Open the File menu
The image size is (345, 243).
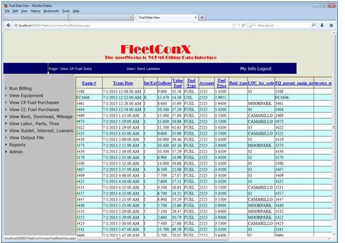pos(7,11)
